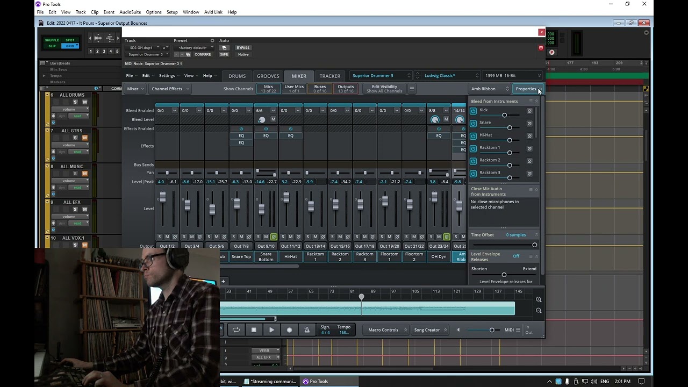Toggle Snare bleed power button
Viewport: 688px width, 387px height.
473,123
